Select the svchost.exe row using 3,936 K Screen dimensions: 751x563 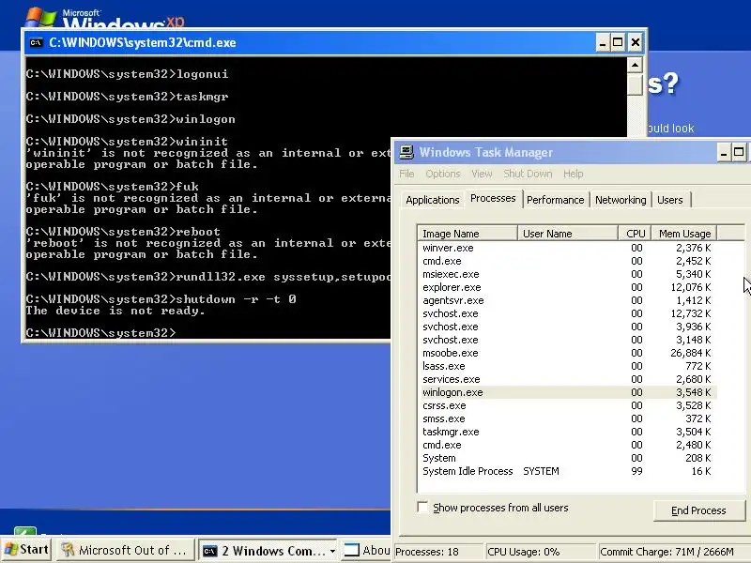pos(567,327)
